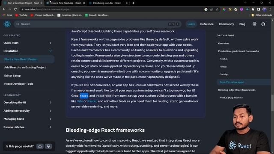Jump to Bleeding-edge React frameworks section
The image size is (274, 154).
(x=237, y=90)
